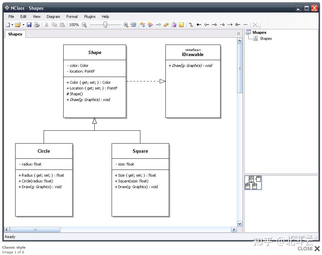Screen dimensions: 322x255
Task: Add a comment note to the diagram
Action: tap(181, 25)
